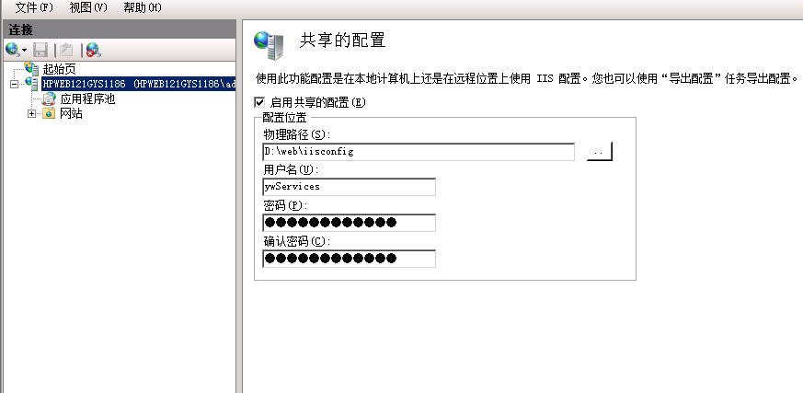Click the 网站 folder globe icon

[49, 113]
